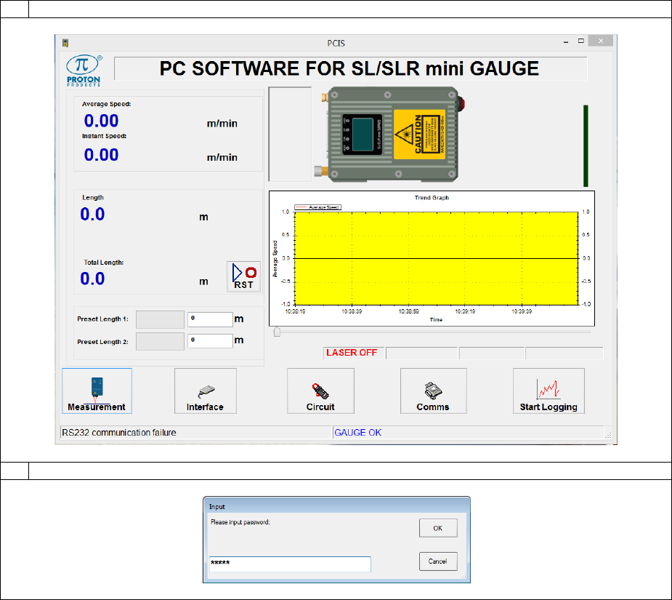Click the Average Speed 0.00 reading
This screenshot has width=672, height=600.
pos(101,121)
